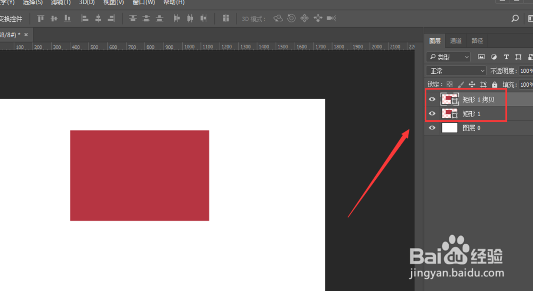Open the 3D(D) menu
Image resolution: width=533 pixels, height=291 pixels.
[x=87, y=2]
